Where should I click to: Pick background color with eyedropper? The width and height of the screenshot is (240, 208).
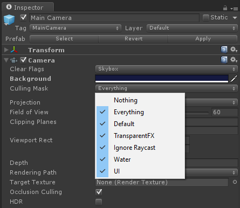[x=234, y=79]
